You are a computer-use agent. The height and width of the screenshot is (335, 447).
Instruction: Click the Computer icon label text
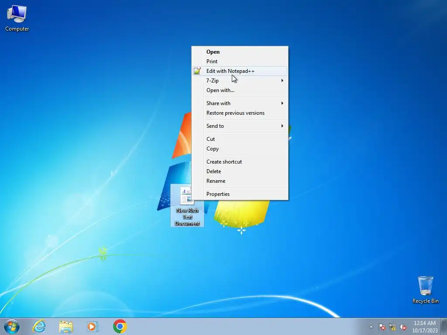click(17, 29)
